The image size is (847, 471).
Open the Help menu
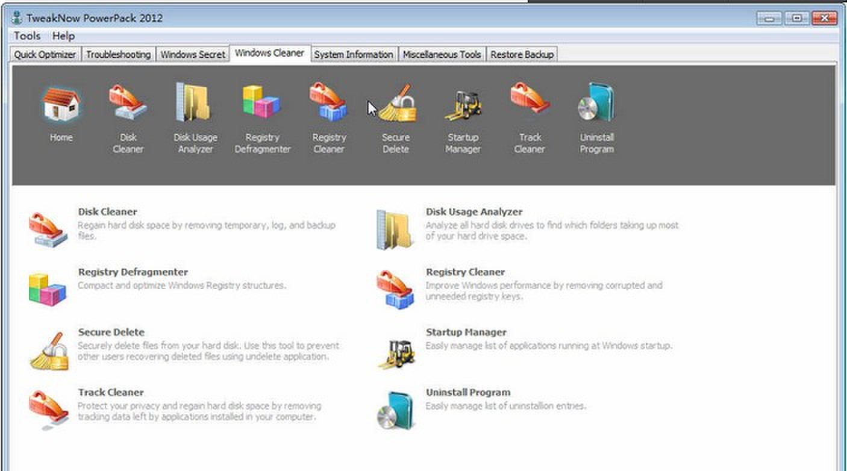[x=63, y=36]
